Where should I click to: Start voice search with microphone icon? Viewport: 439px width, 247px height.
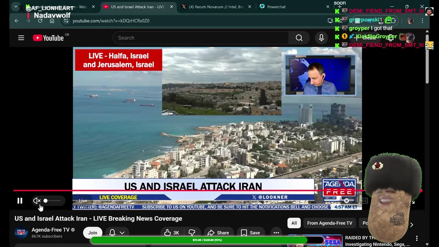321,38
